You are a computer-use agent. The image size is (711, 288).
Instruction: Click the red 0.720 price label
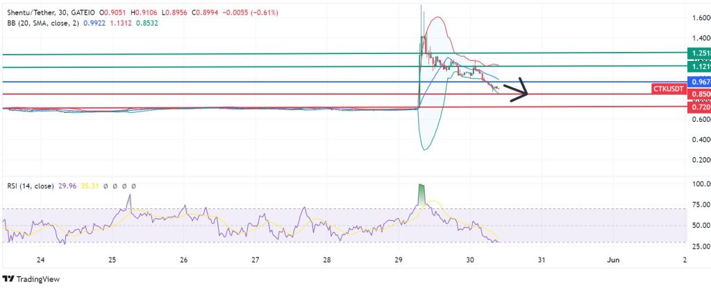coord(698,107)
